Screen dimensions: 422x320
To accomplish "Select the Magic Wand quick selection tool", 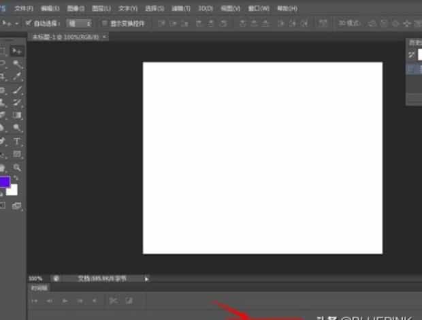I will [x=18, y=64].
